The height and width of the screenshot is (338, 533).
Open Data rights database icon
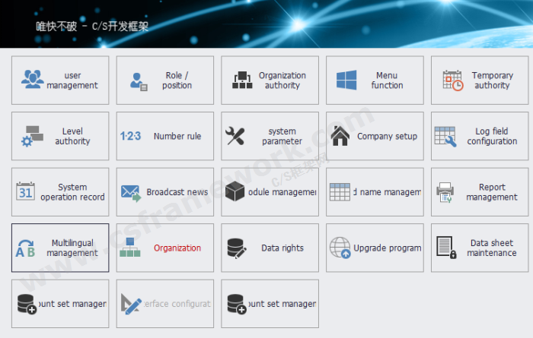click(x=235, y=248)
